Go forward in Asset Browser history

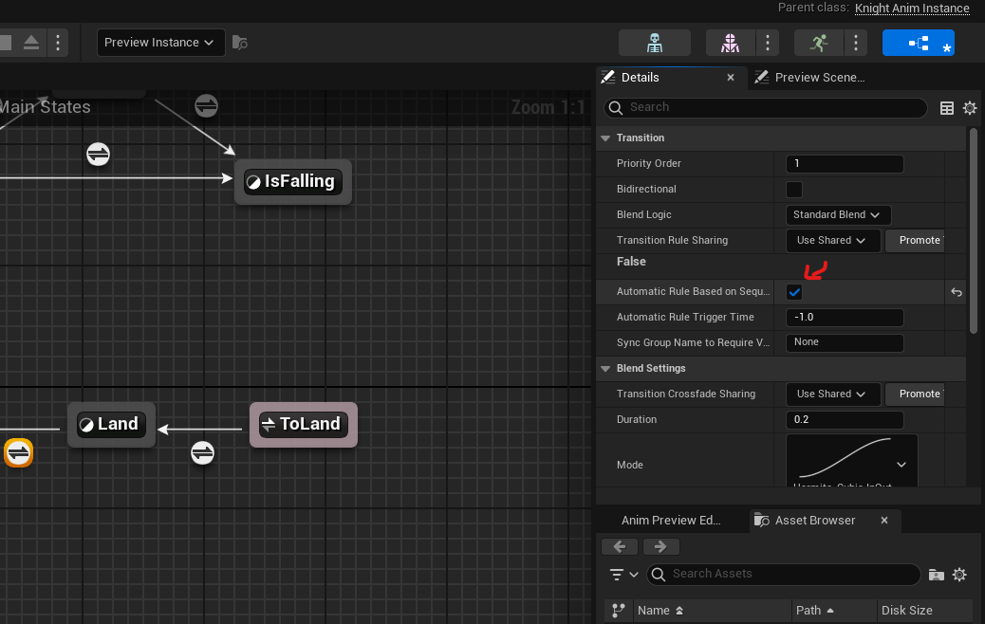click(x=660, y=547)
